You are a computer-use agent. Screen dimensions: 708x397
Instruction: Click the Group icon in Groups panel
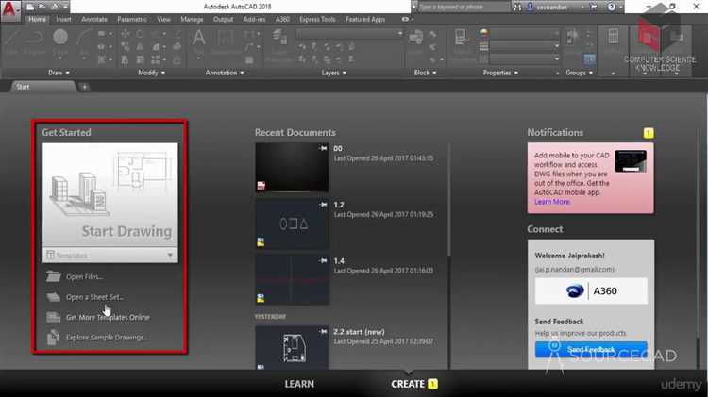coord(572,37)
